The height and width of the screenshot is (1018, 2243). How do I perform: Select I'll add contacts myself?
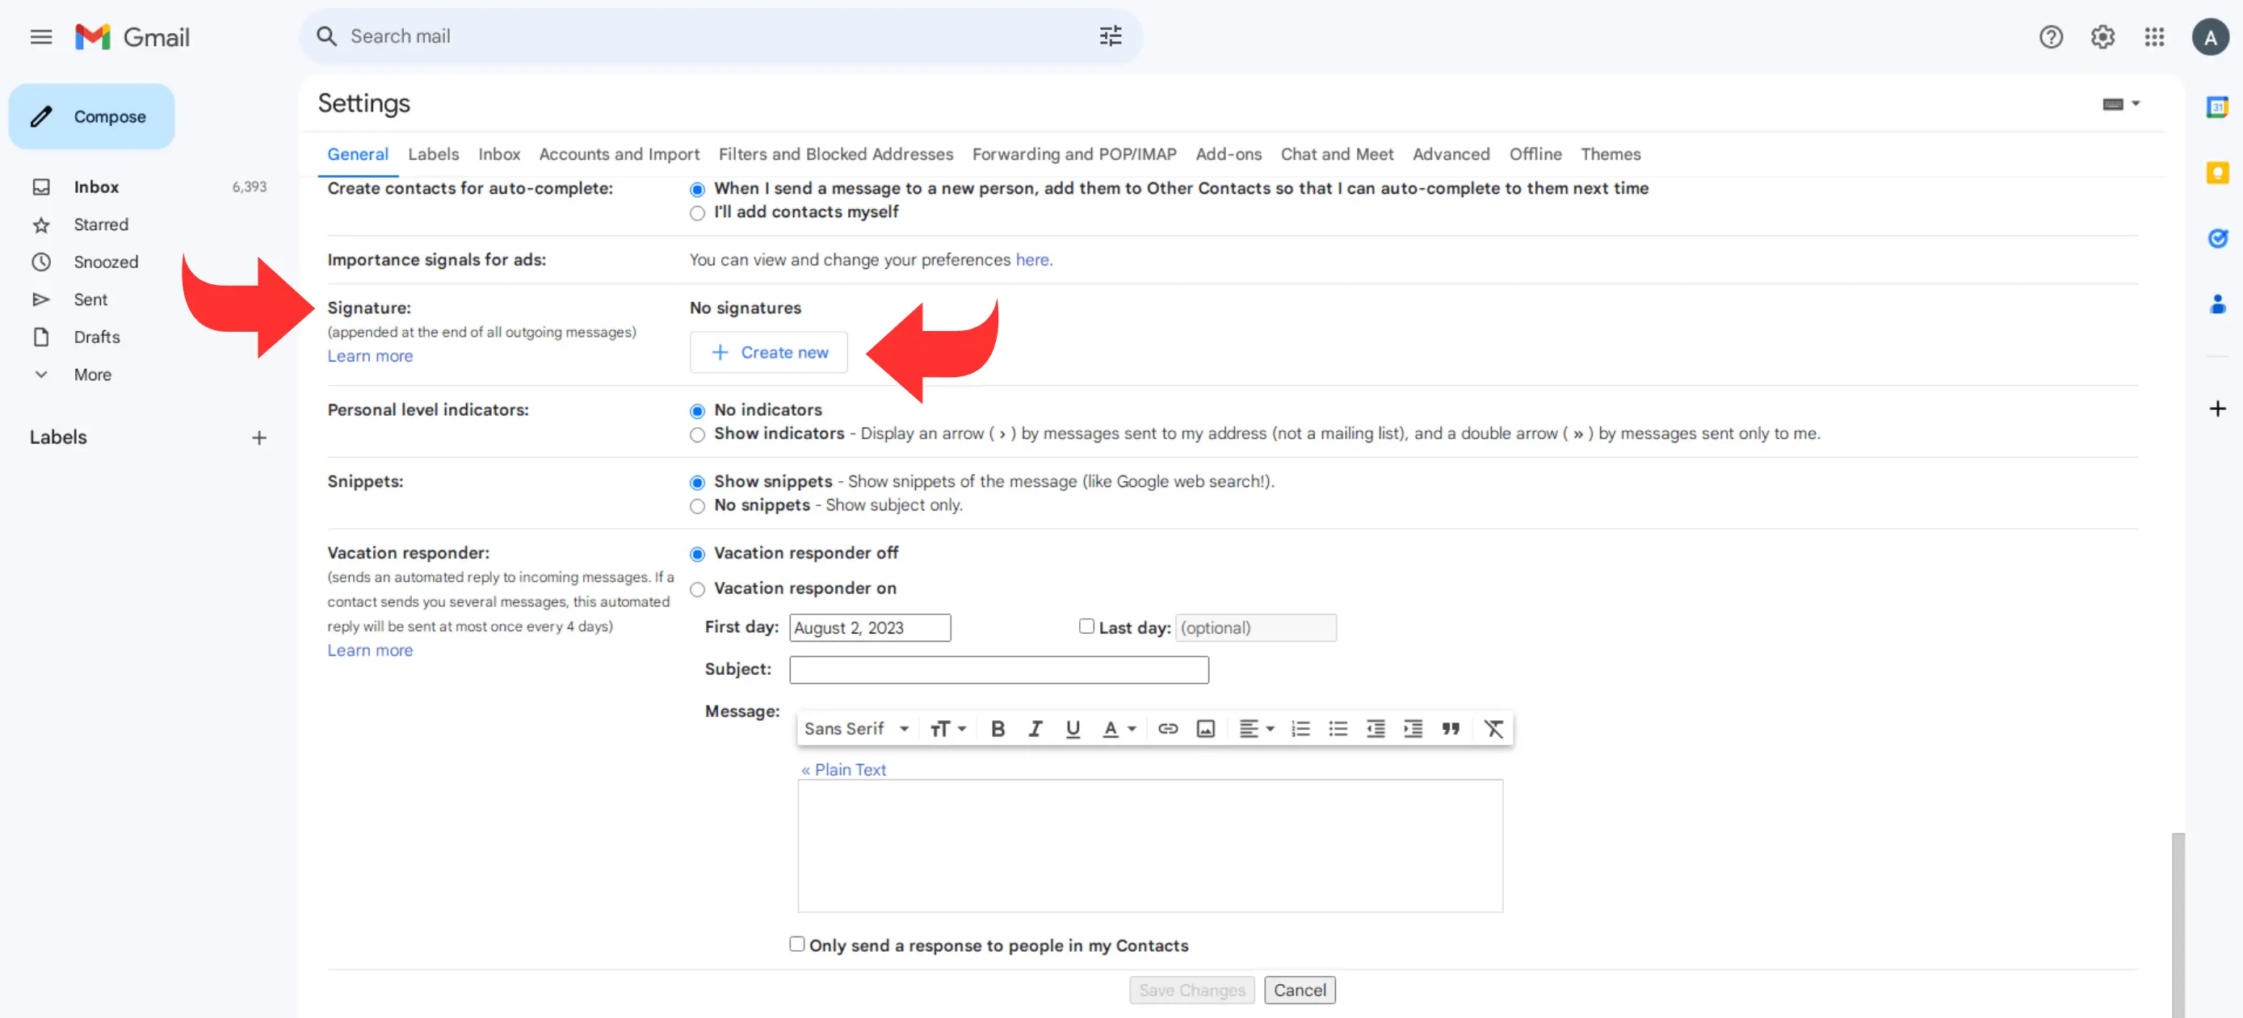696,213
